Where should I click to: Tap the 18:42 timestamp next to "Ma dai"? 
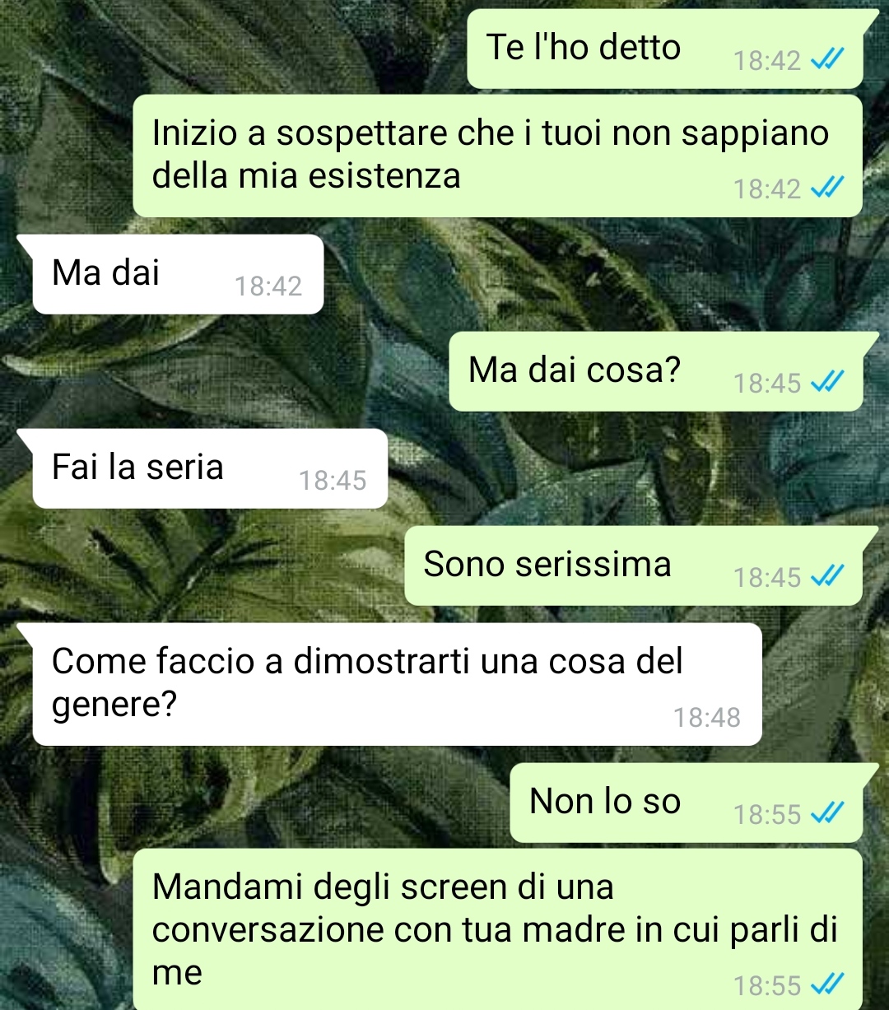(x=268, y=286)
